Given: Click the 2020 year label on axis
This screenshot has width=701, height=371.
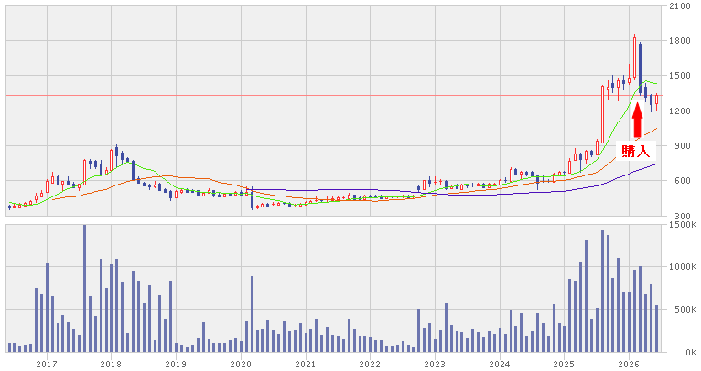Looking at the screenshot, I should pyautogui.click(x=241, y=364).
